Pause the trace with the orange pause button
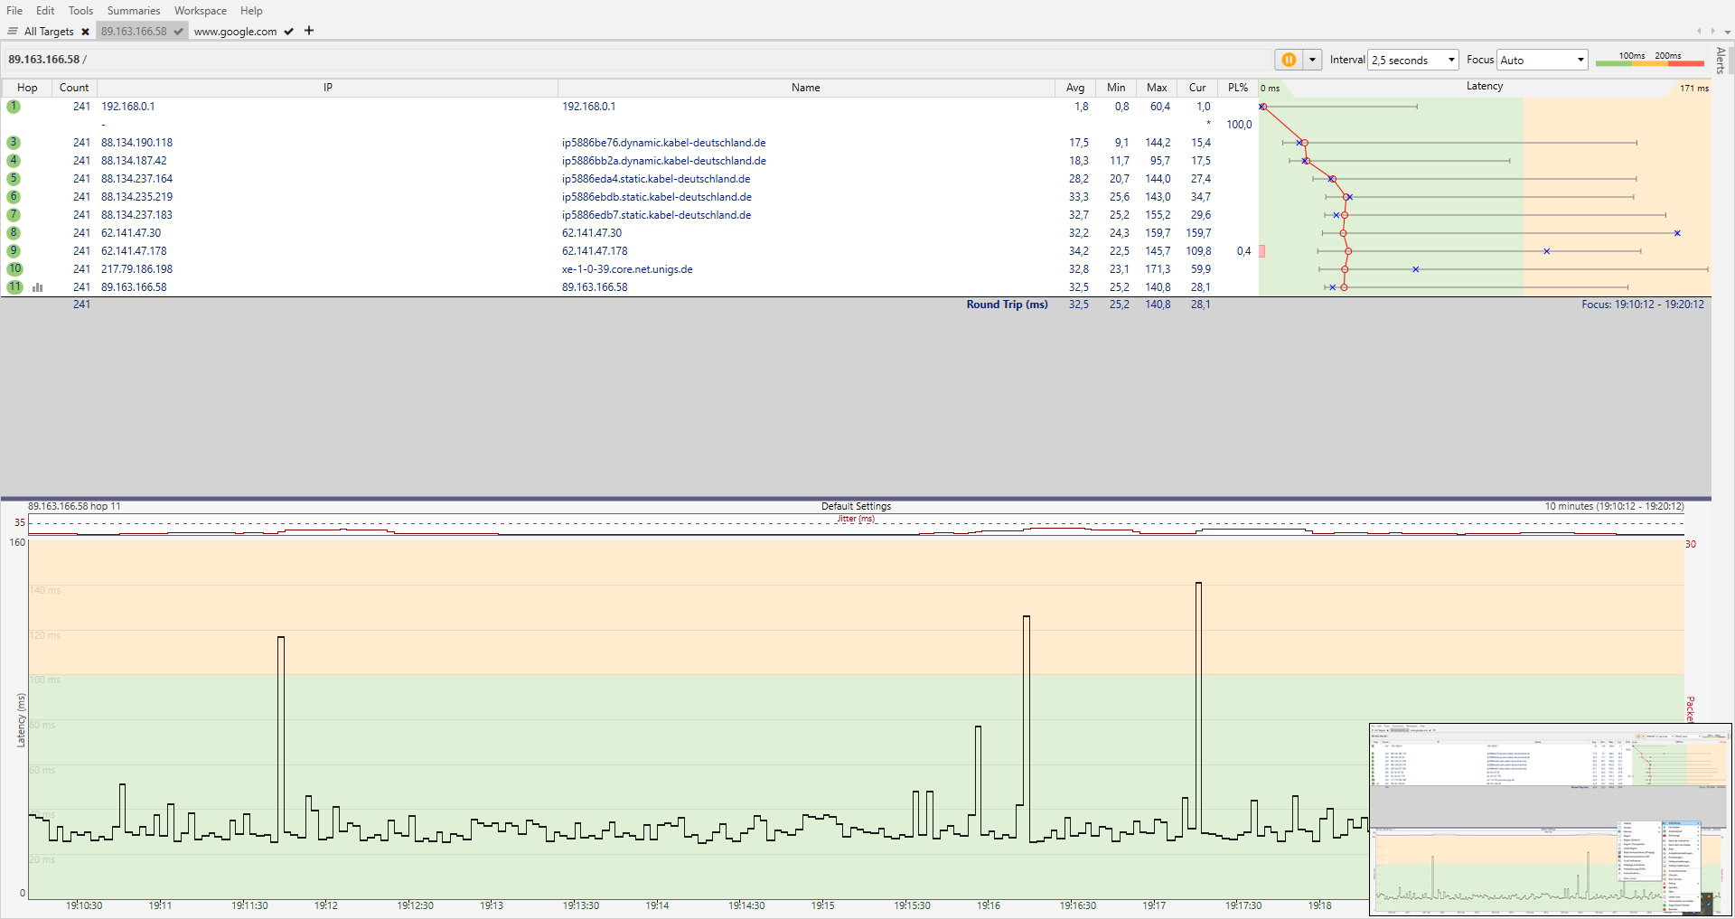1735x919 pixels. click(1289, 60)
